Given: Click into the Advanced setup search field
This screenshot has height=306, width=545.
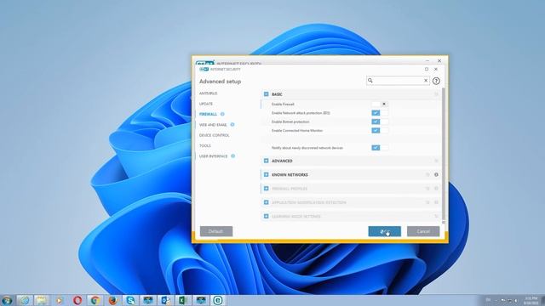Looking at the screenshot, I should click(398, 81).
